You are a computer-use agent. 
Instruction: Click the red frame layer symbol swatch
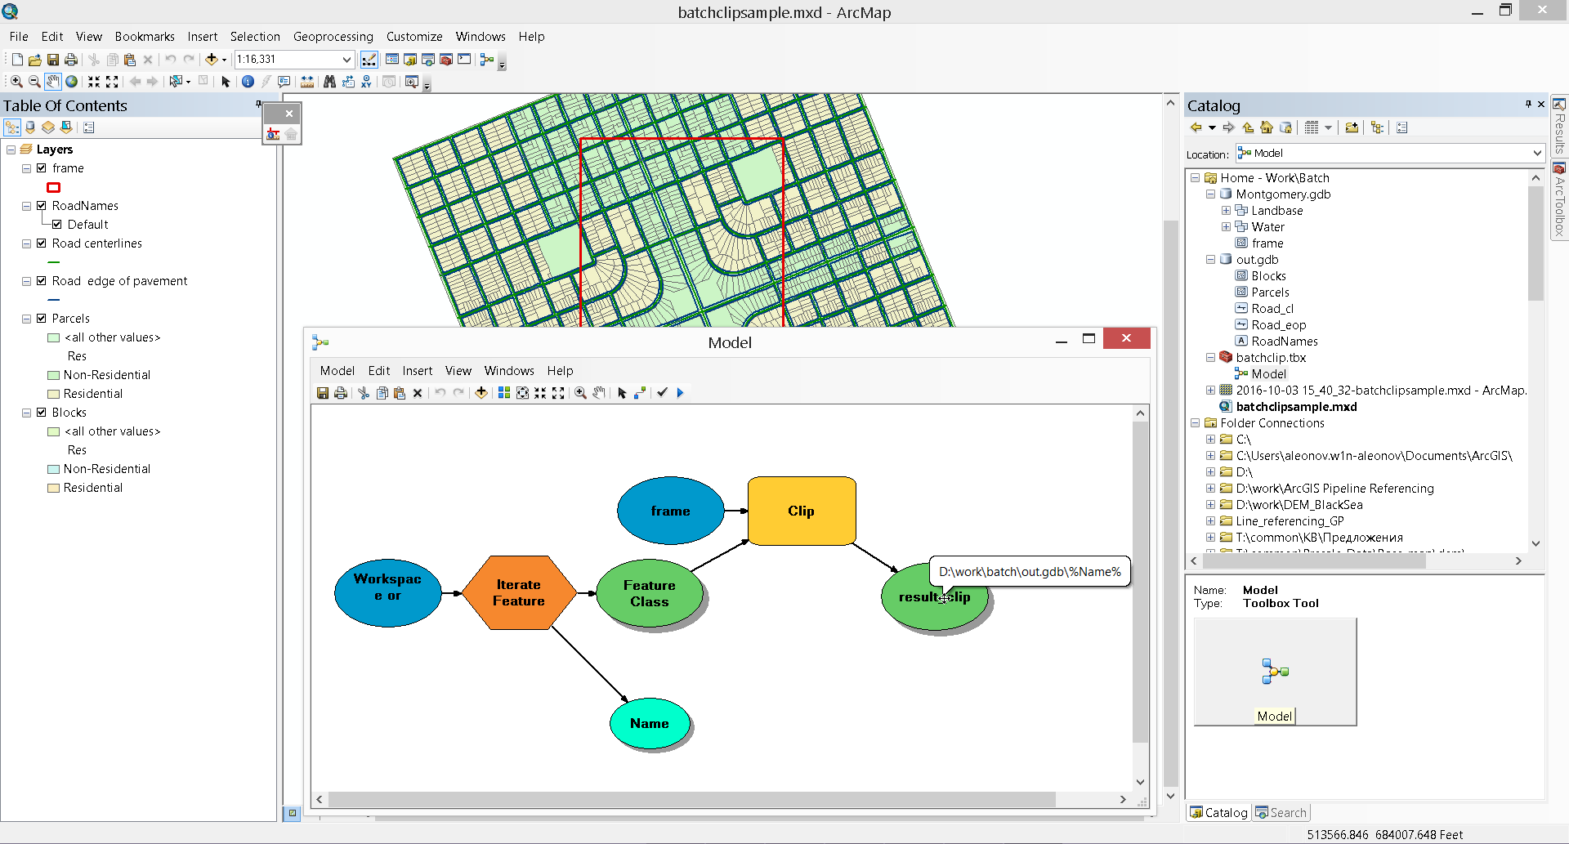pos(54,187)
